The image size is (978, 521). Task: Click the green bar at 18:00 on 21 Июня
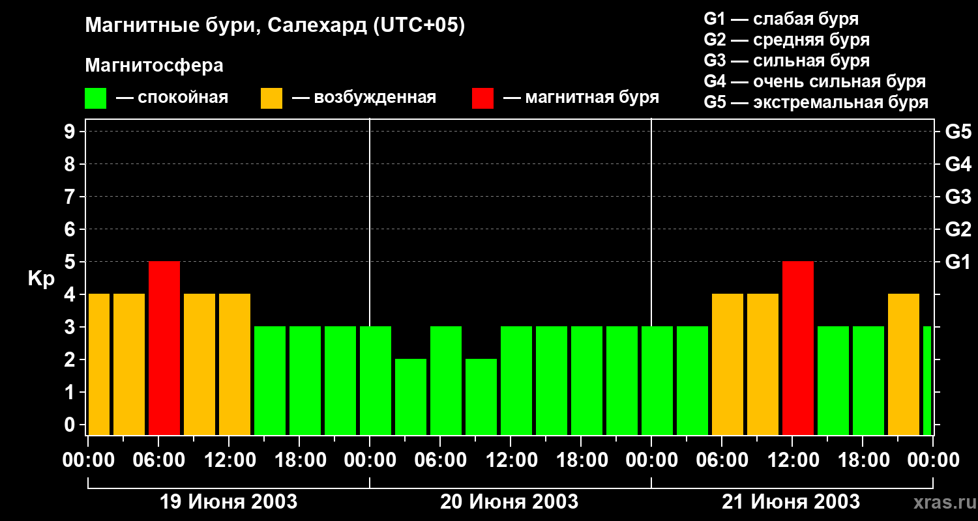click(x=868, y=380)
